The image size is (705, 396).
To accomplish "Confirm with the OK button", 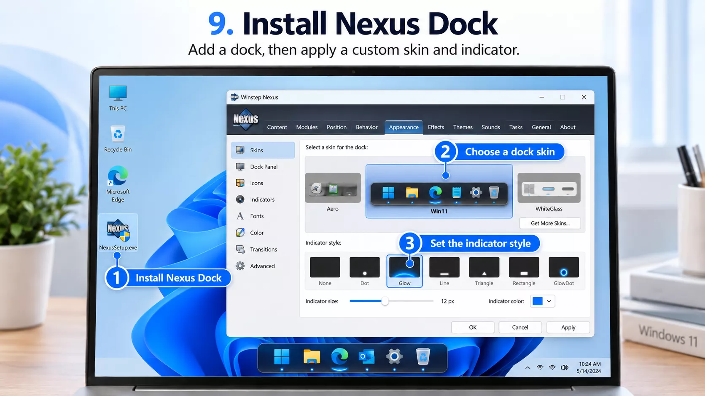I will pos(473,327).
